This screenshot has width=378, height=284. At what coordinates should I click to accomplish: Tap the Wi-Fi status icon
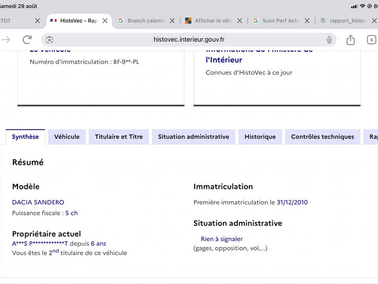362,6
